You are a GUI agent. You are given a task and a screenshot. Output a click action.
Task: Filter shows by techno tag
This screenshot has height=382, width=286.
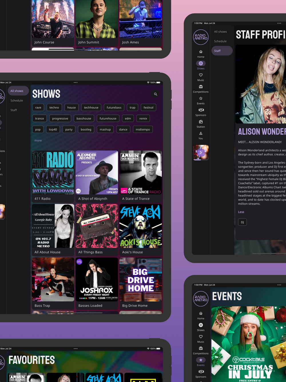pos(54,108)
